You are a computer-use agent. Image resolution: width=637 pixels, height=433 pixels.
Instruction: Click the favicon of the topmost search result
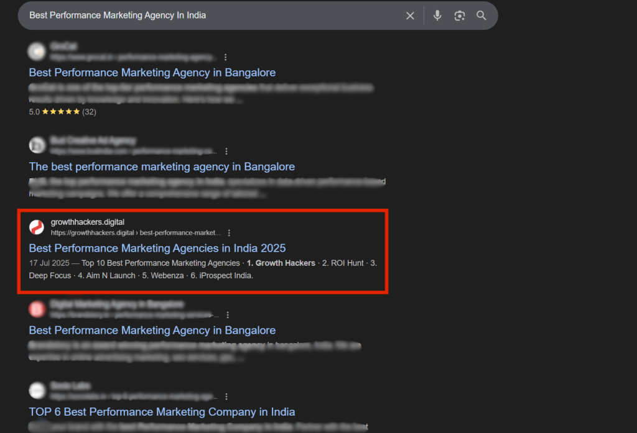pyautogui.click(x=37, y=52)
